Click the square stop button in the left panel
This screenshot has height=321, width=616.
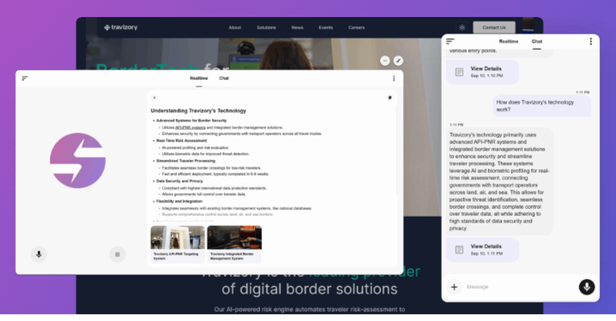pyautogui.click(x=118, y=255)
